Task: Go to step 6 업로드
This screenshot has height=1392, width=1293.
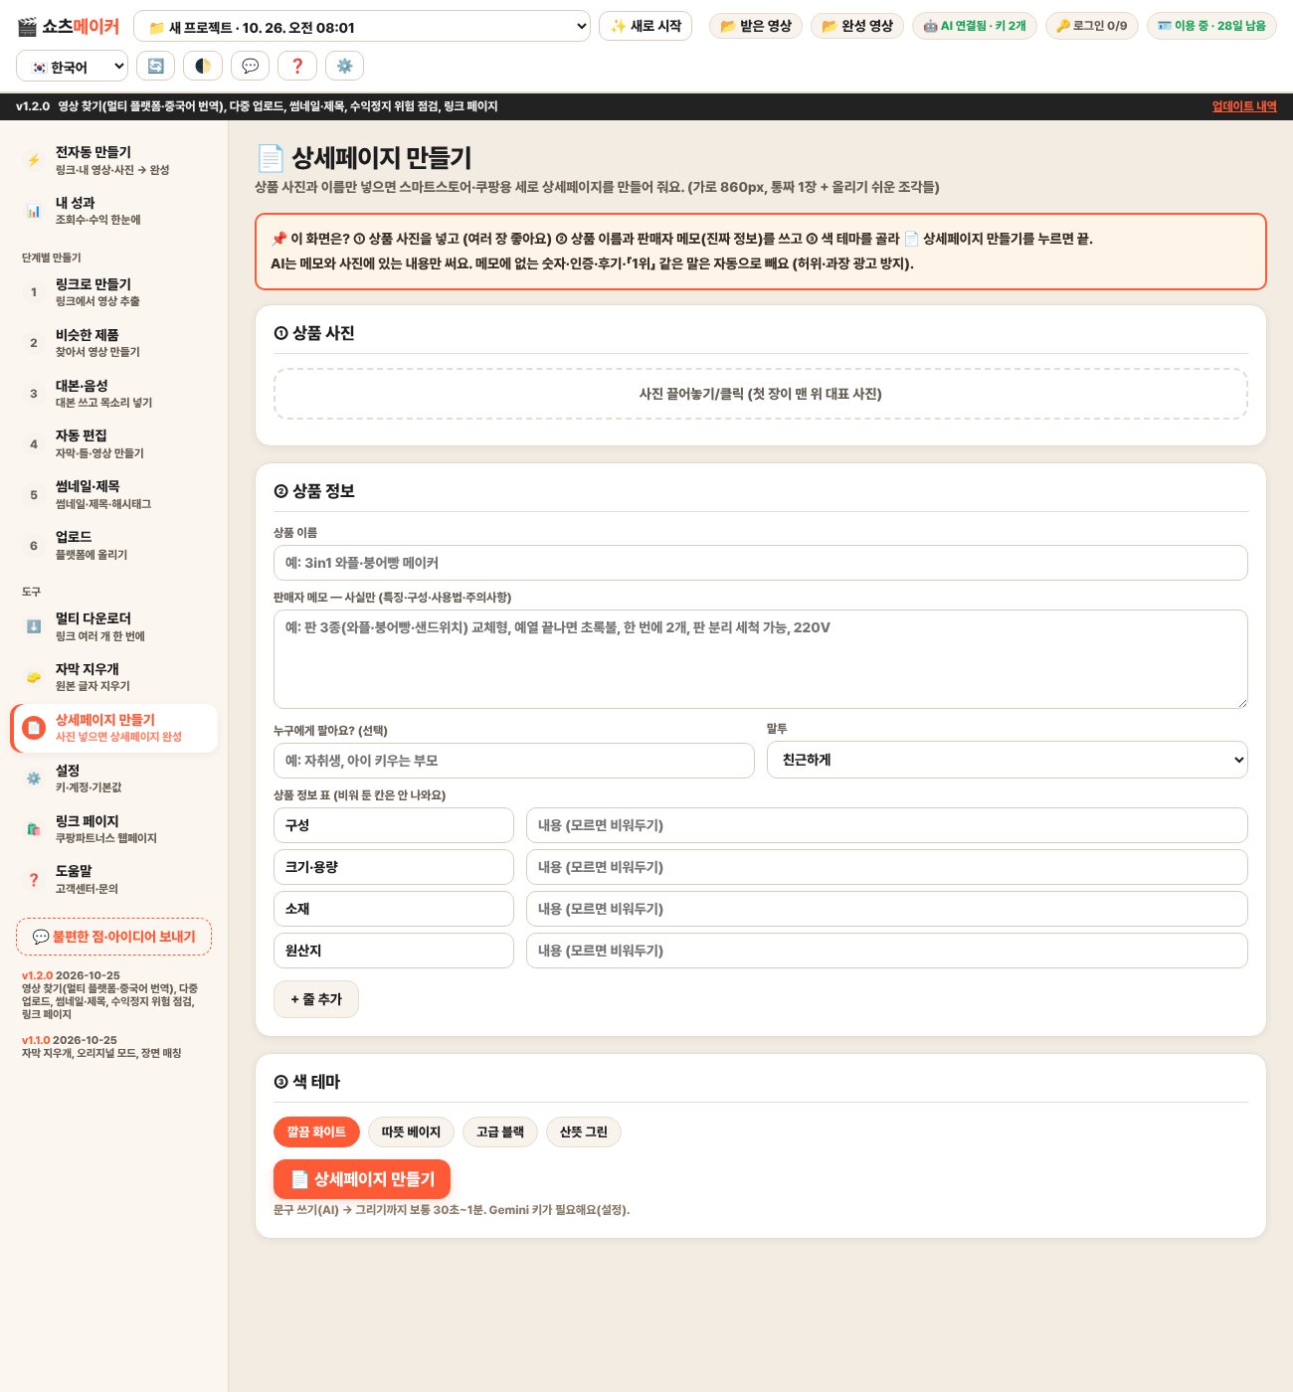Action: (x=114, y=545)
